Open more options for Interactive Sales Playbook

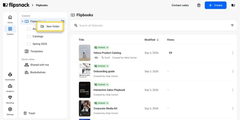tap(233, 90)
